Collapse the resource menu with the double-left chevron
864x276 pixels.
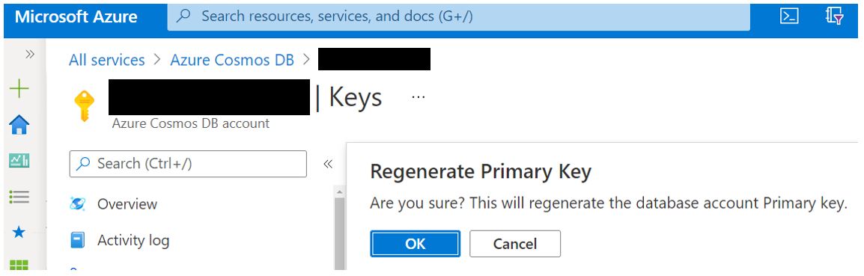point(328,164)
